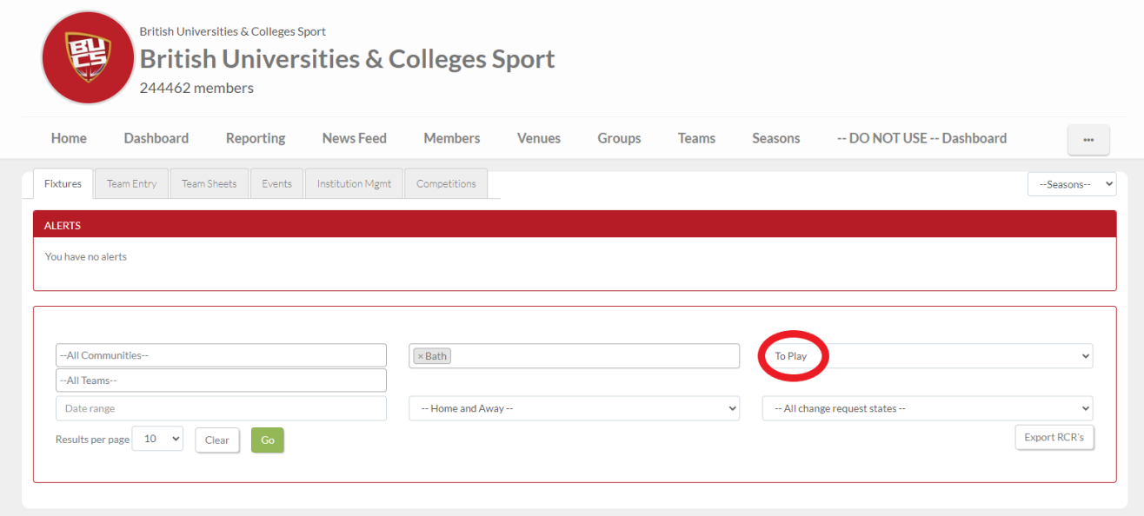Screen dimensions: 1144x516
Task: Go to the Home page
Action: click(69, 138)
